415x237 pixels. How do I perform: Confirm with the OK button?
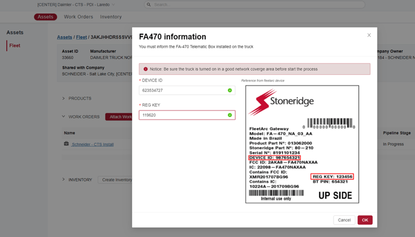365,220
